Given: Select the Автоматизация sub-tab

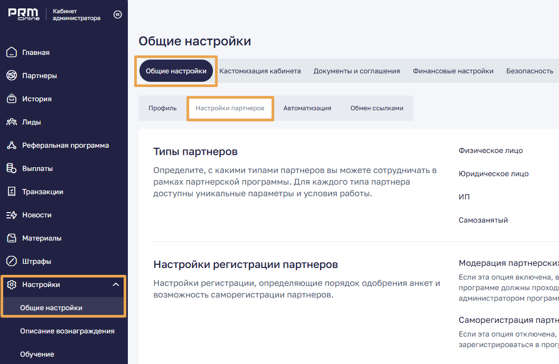Looking at the screenshot, I should pyautogui.click(x=307, y=108).
